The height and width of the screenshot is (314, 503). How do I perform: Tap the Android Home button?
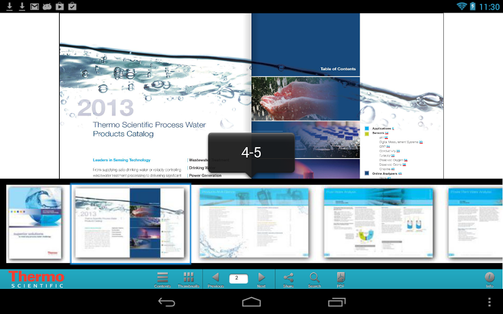(251, 302)
